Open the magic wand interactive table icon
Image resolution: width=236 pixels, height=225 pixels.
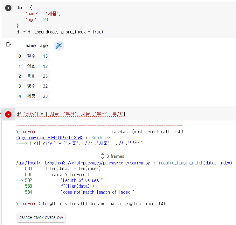[59, 46]
